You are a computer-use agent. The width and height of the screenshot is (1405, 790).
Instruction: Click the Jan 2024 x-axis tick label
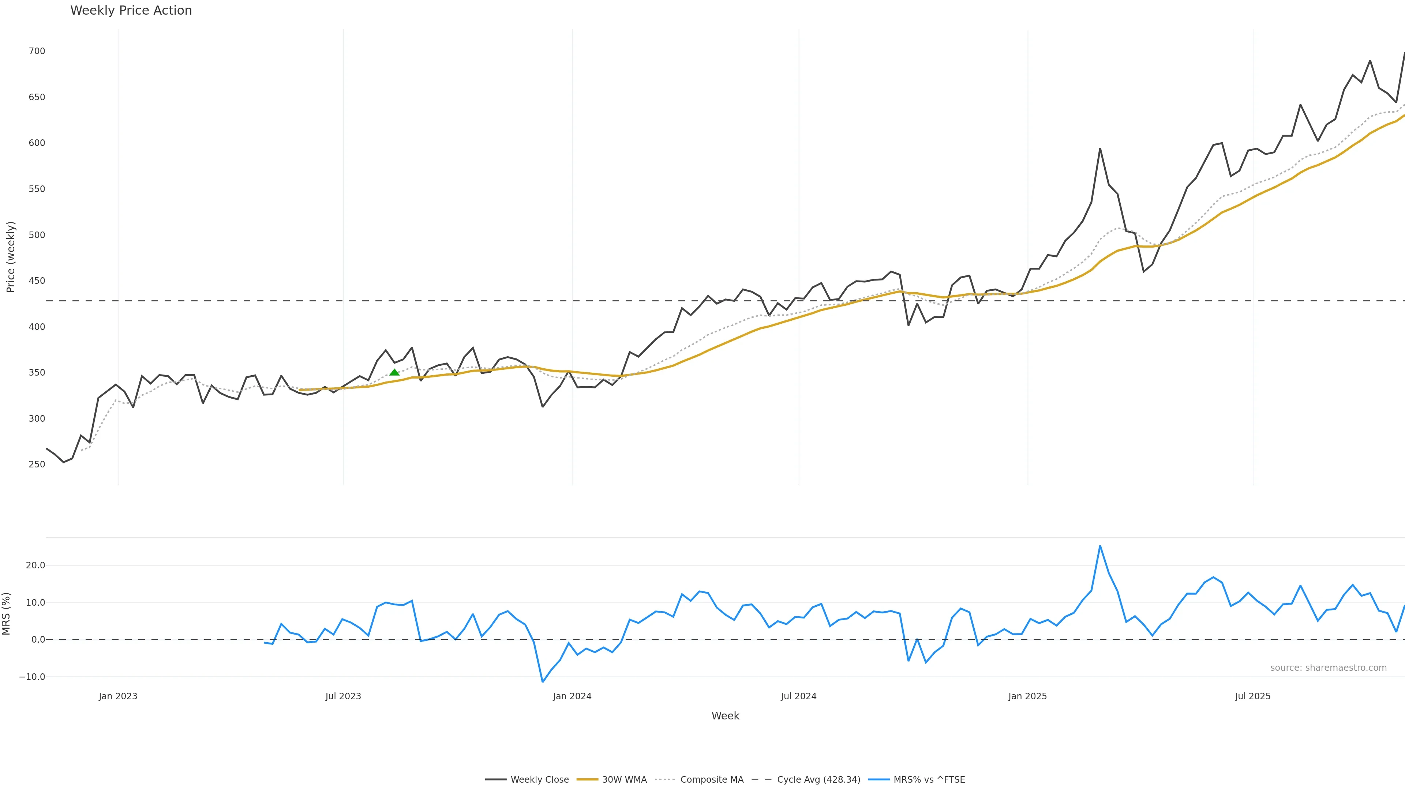click(x=572, y=696)
